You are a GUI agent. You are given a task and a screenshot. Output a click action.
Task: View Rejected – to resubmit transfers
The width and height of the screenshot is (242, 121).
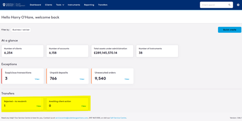(x=39, y=106)
